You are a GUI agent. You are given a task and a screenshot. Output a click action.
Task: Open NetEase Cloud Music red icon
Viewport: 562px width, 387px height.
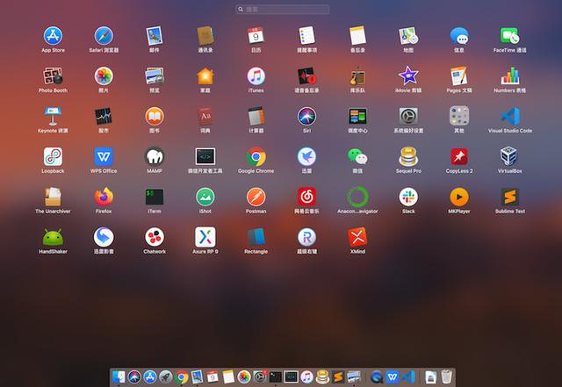point(306,197)
